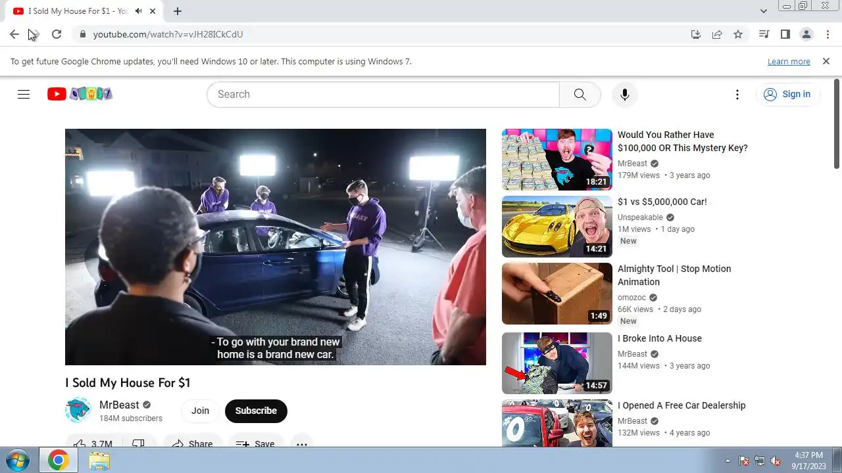This screenshot has height=473, width=842.
Task: Toggle Chrome side panel
Action: point(785,34)
